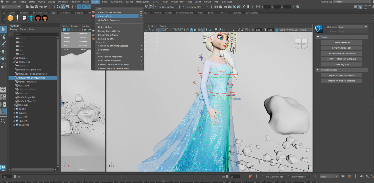Choose Remove nCloth menu entry
Viewport: 374px width, 183px height.
pyautogui.click(x=106, y=39)
